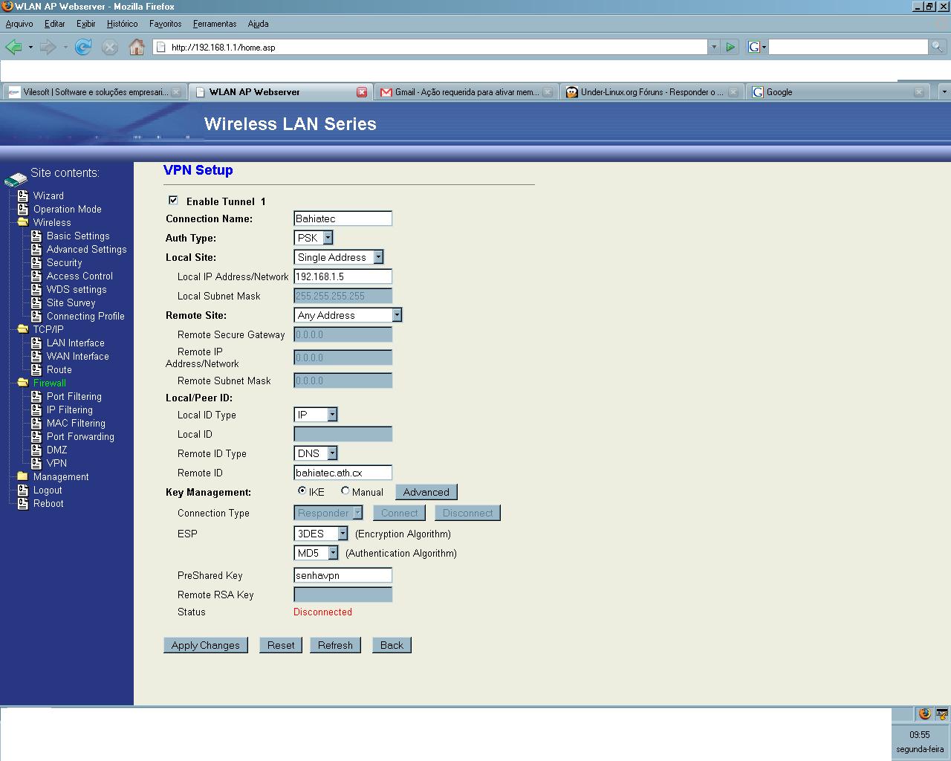Open the Favoritos menu

tap(166, 24)
